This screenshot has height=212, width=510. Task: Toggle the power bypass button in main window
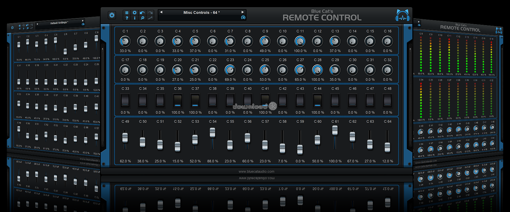112,15
